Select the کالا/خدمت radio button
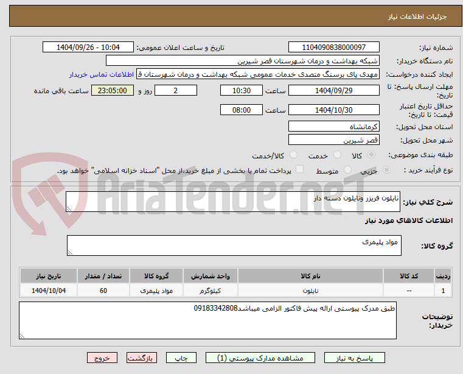Image resolution: width=463 pixels, height=374 pixels. point(293,155)
